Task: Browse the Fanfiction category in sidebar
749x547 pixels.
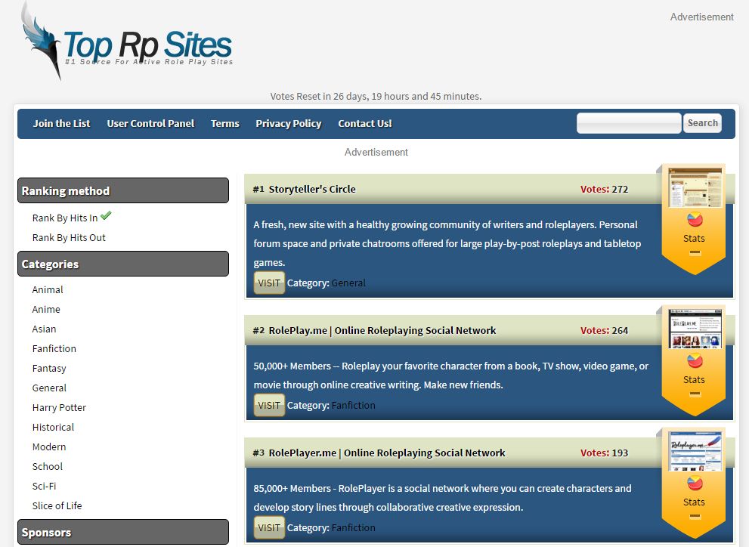Action: click(x=54, y=348)
